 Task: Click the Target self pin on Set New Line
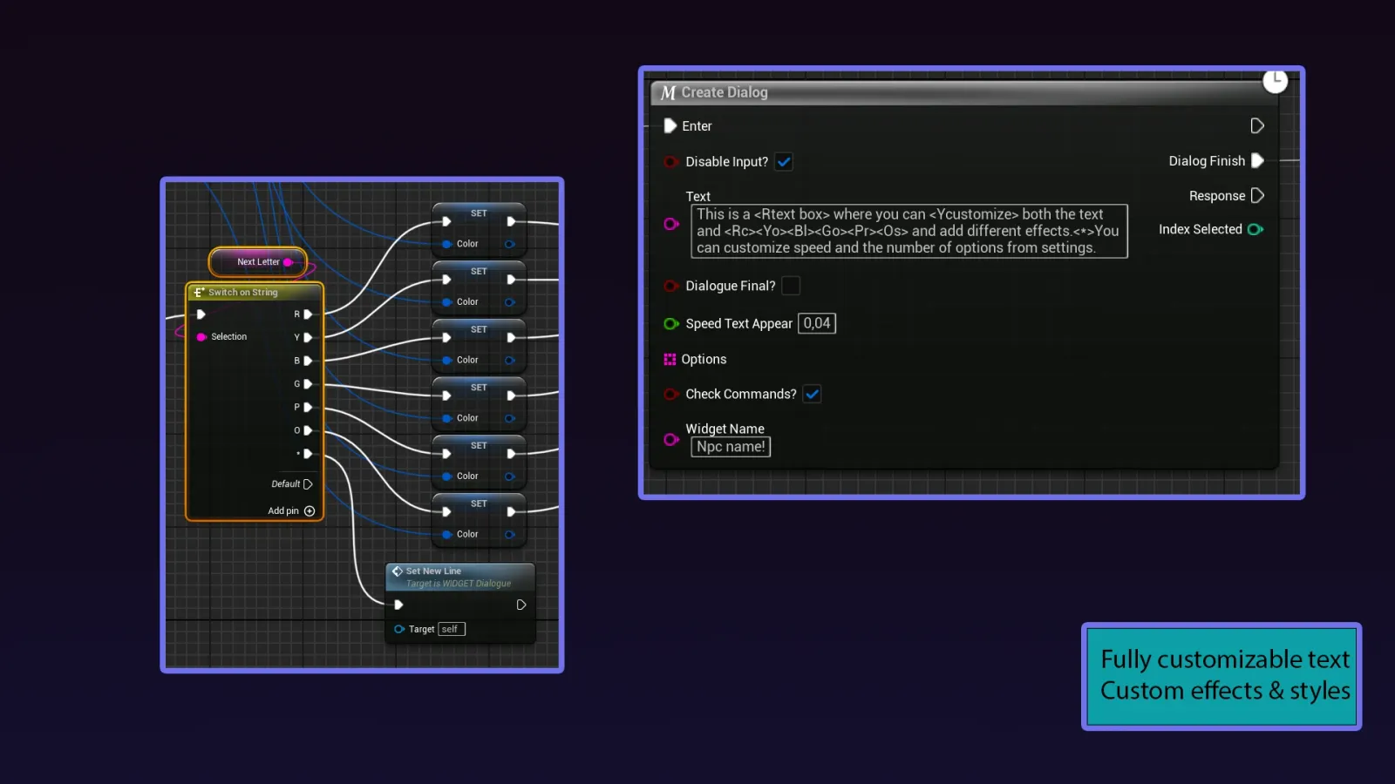click(400, 629)
